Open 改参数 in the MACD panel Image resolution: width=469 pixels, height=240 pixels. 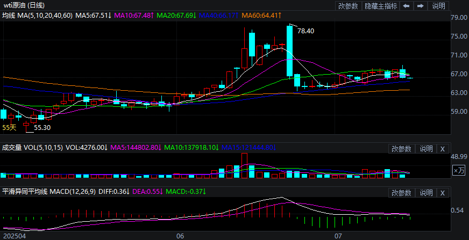[x=401, y=193]
